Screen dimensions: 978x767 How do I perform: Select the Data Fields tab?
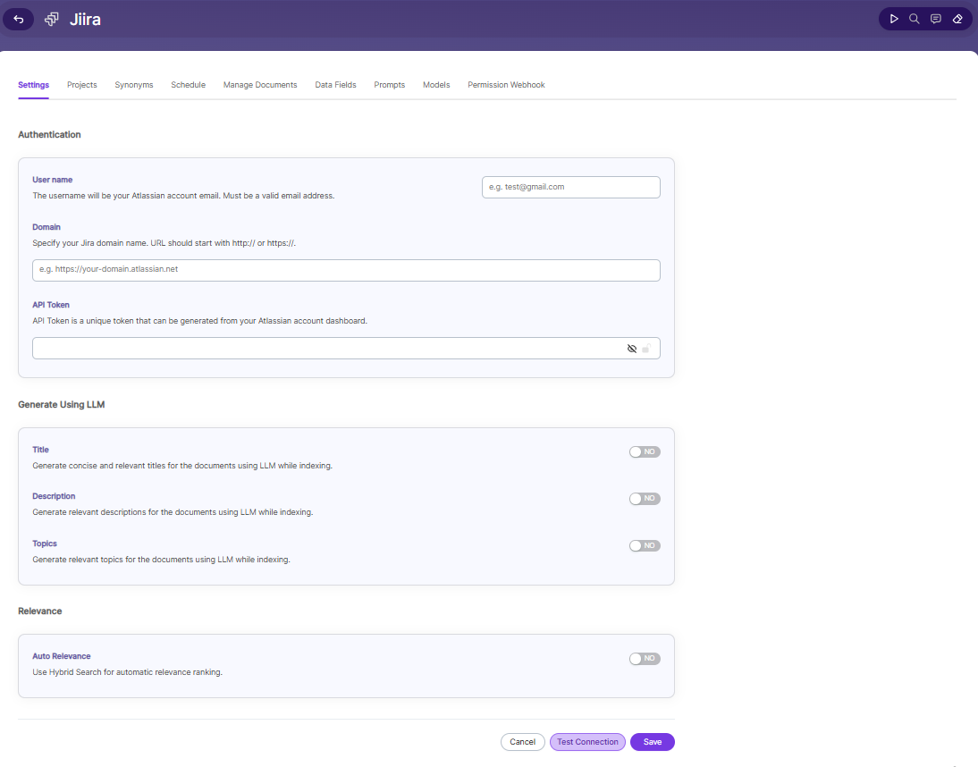pyautogui.click(x=335, y=85)
